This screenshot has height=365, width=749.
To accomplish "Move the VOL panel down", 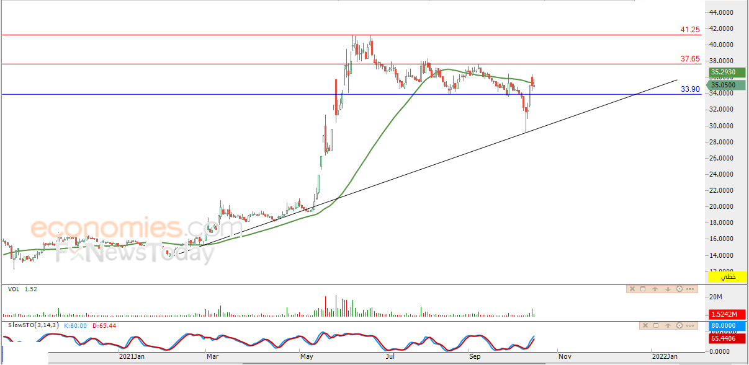I will (x=668, y=289).
